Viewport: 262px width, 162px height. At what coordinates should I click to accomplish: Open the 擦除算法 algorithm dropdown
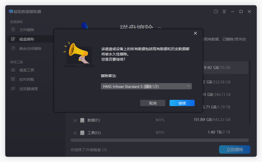click(x=146, y=86)
